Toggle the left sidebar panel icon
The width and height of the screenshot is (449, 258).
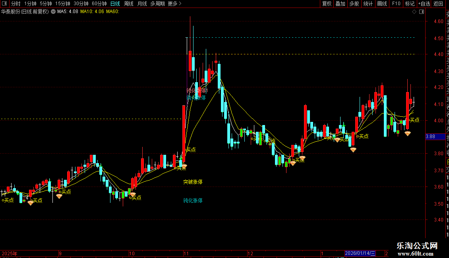coord(4,4)
